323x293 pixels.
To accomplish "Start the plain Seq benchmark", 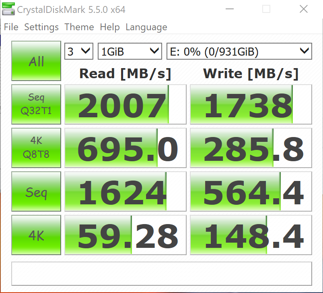I will 36,191.
